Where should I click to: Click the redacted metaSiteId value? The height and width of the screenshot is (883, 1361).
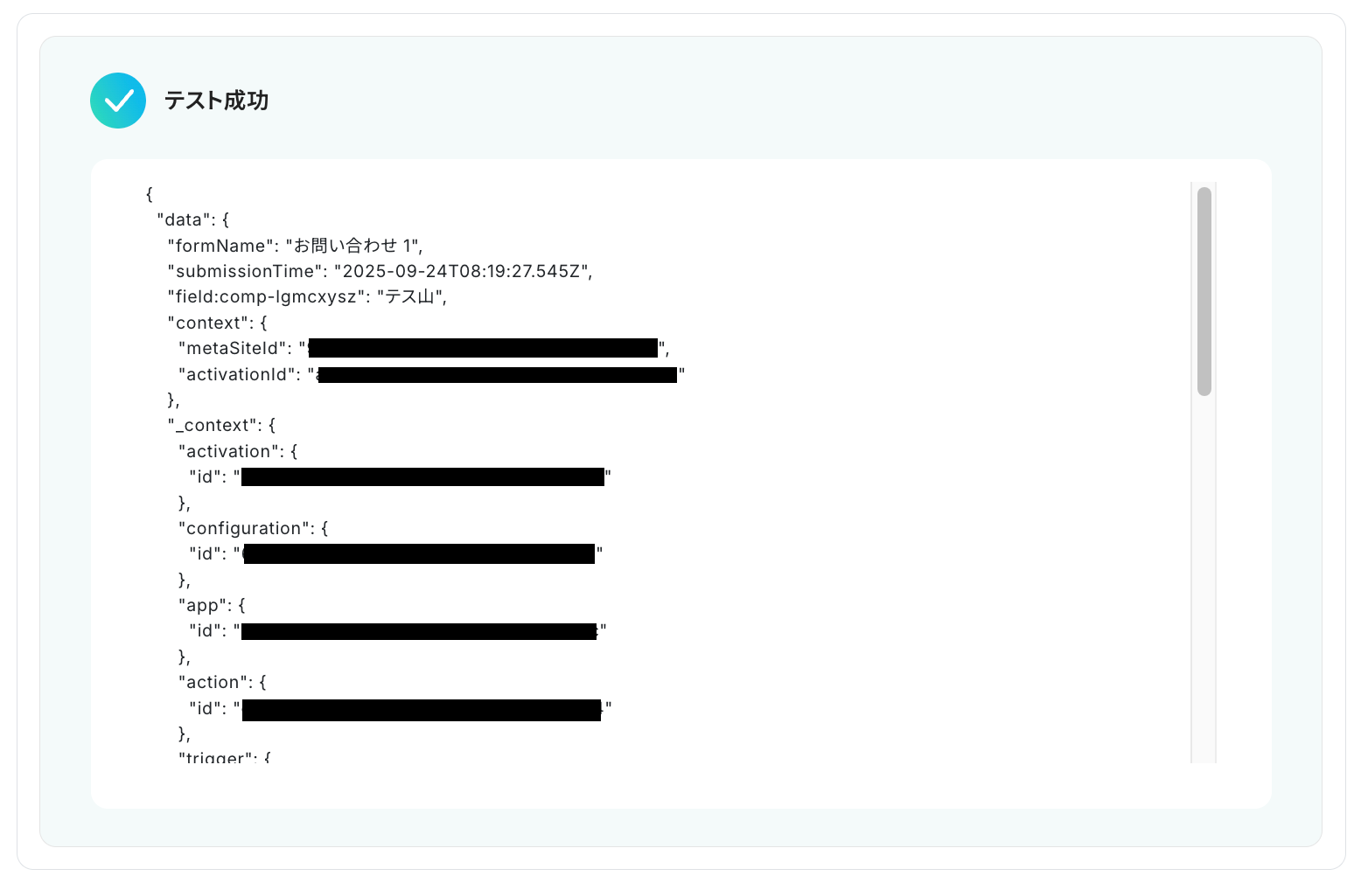pyautogui.click(x=483, y=348)
